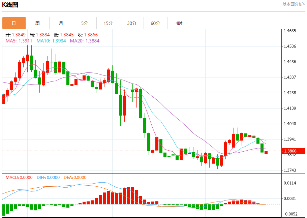Click the 1.4536 price axis label
The image size is (307, 218).
290,46
